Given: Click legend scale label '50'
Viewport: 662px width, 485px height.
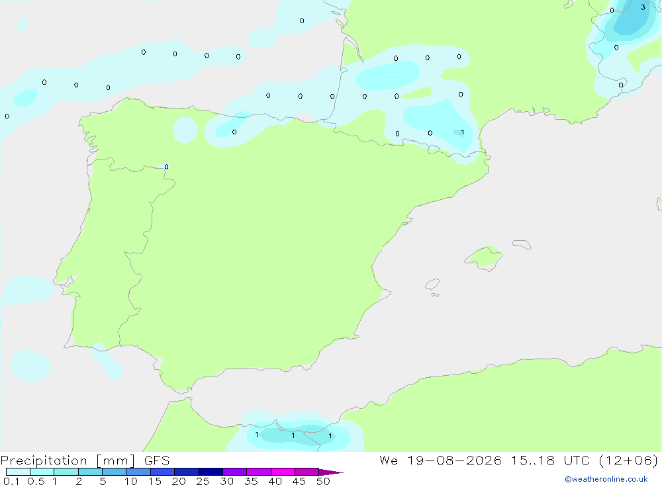Looking at the screenshot, I should (x=323, y=481).
